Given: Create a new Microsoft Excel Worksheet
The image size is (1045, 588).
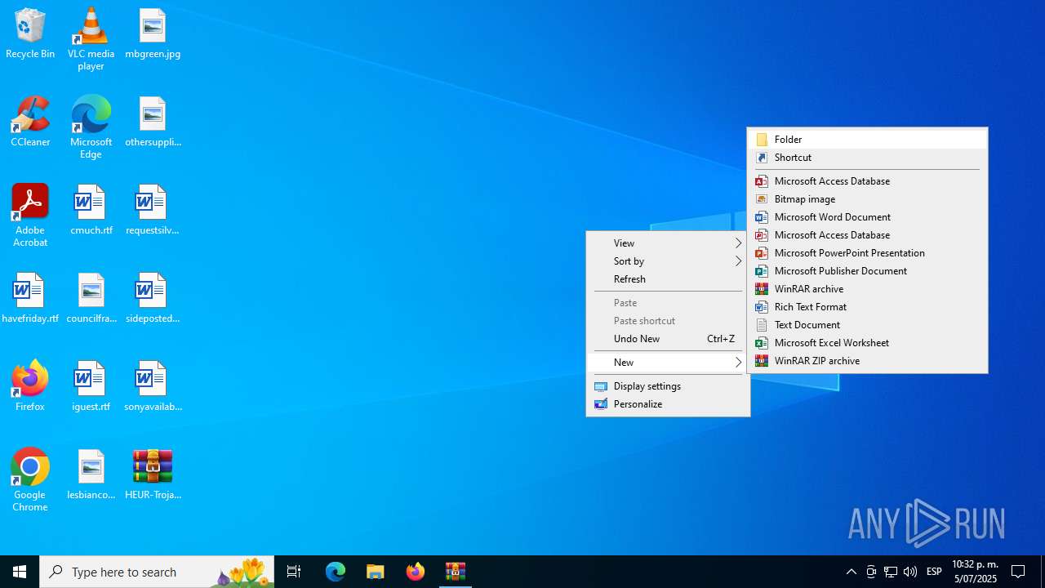Looking at the screenshot, I should pos(867,343).
